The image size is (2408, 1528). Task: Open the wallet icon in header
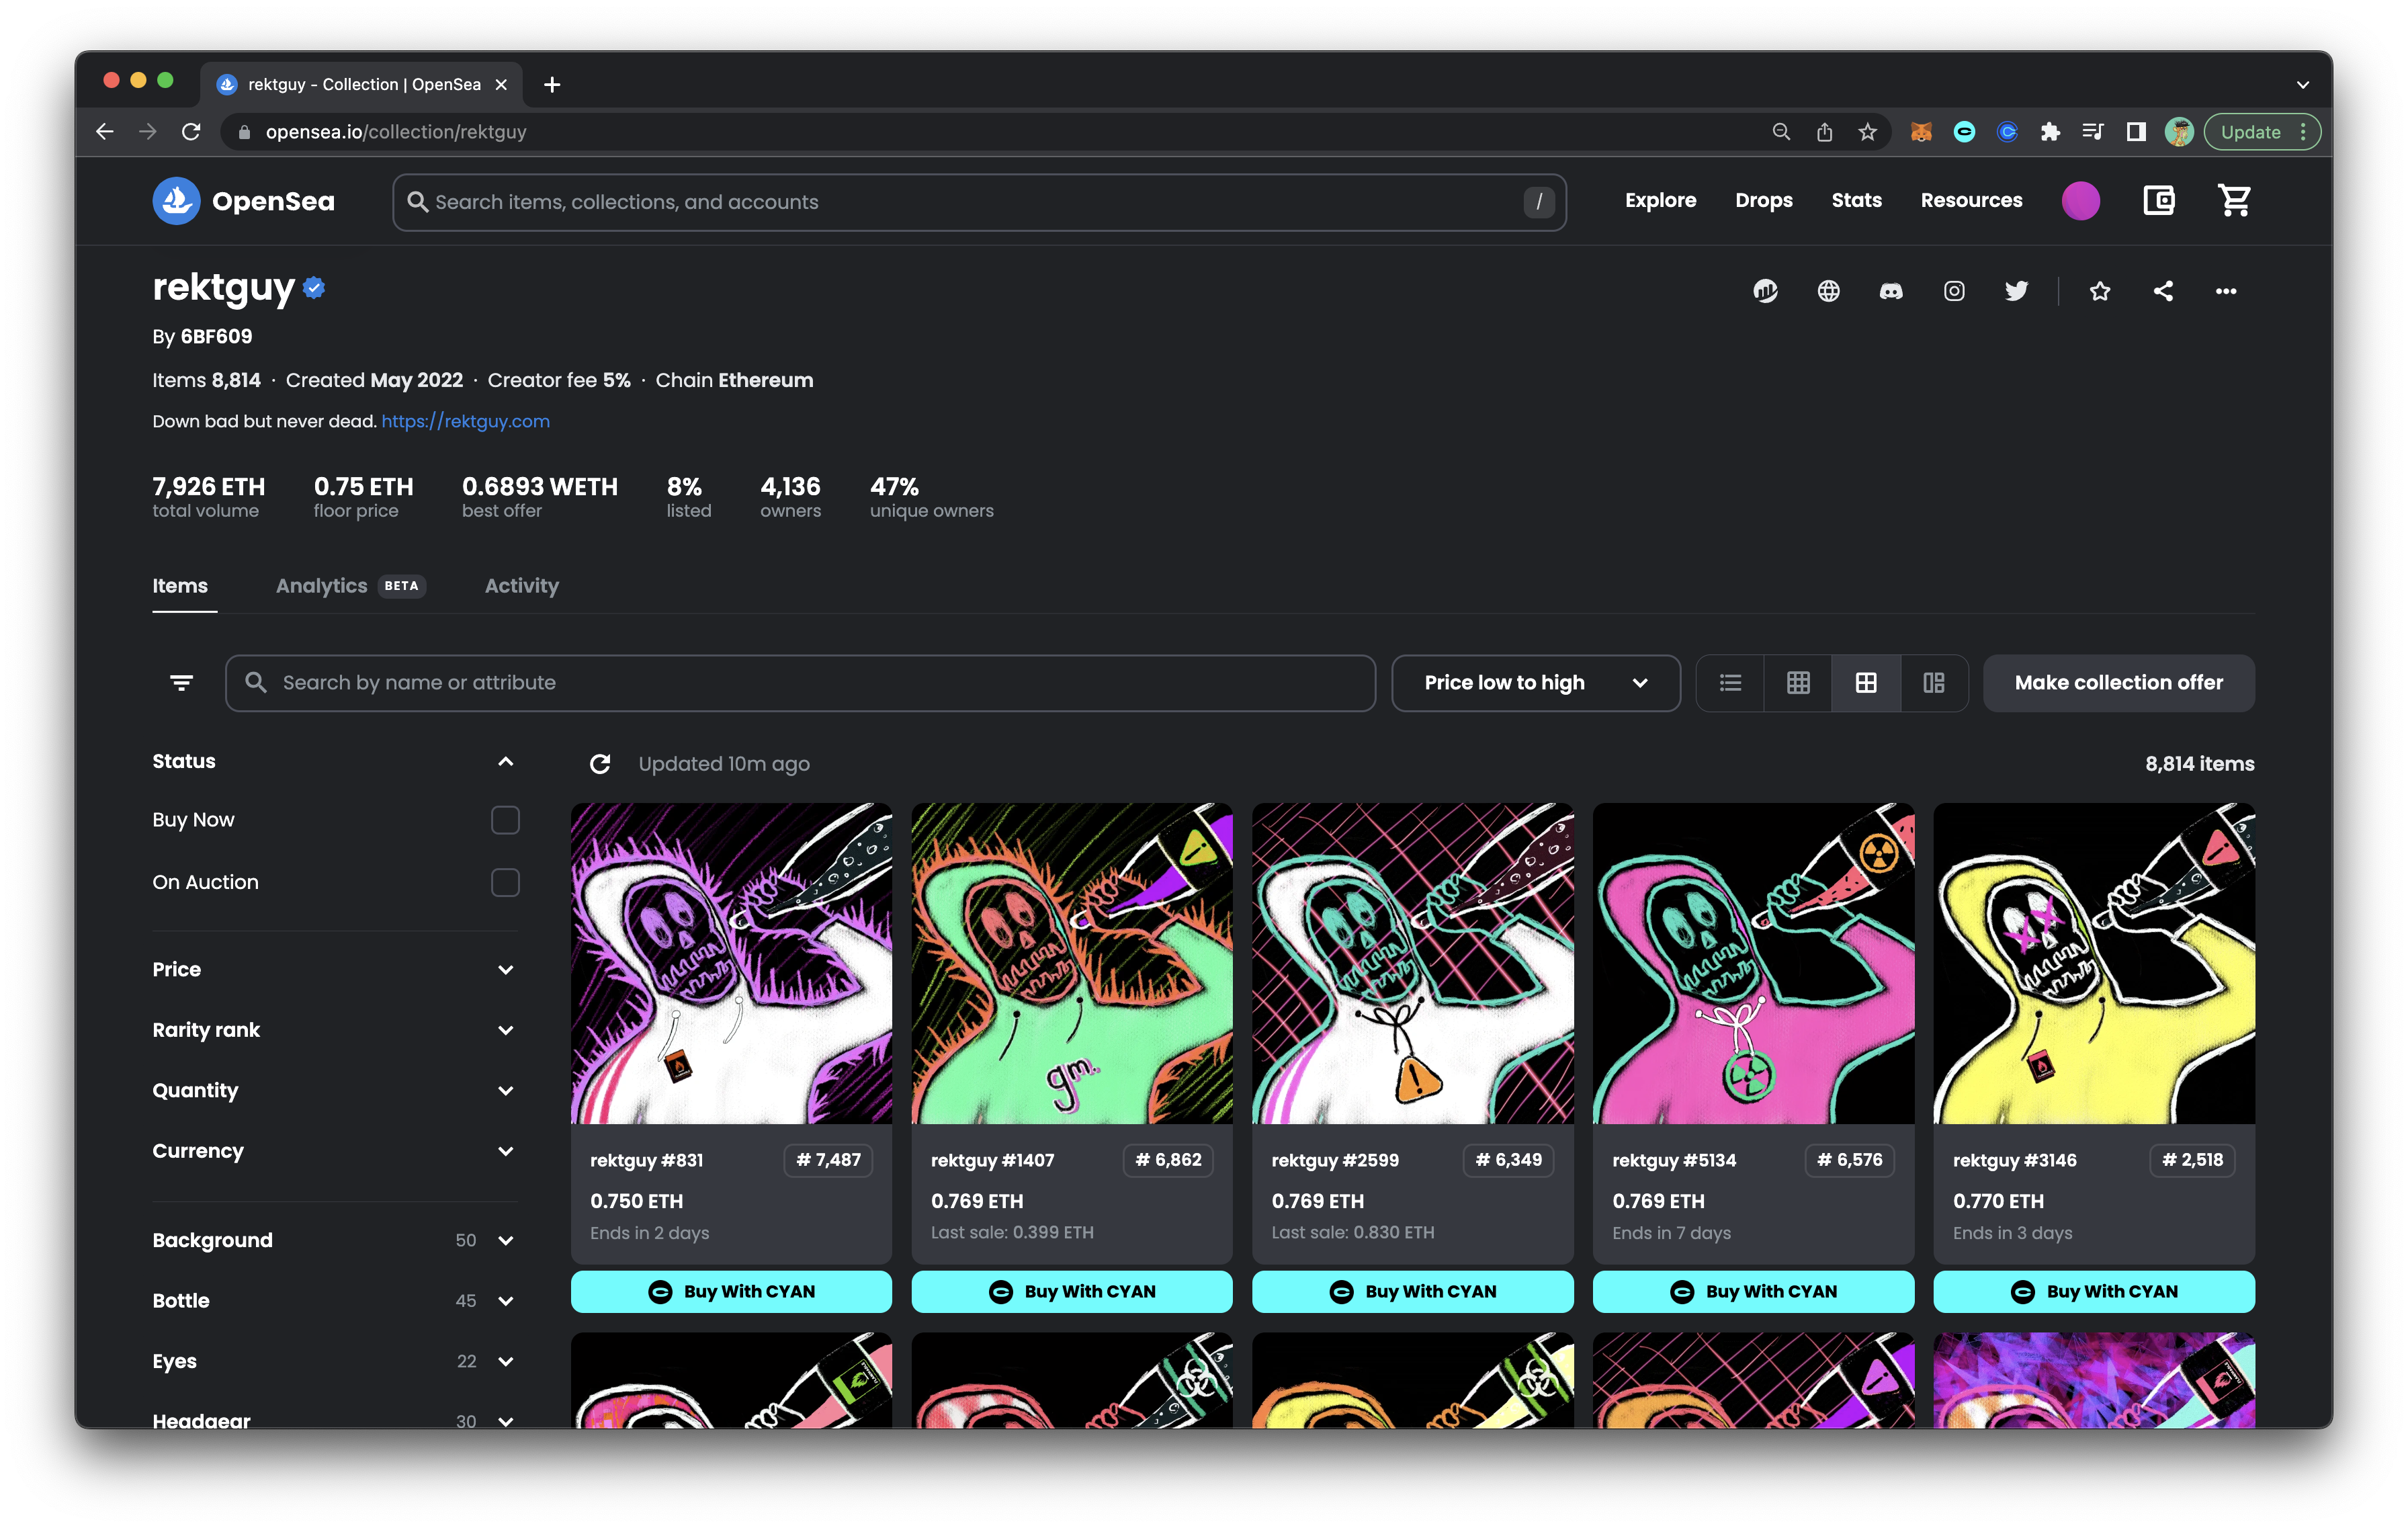pyautogui.click(x=2158, y=201)
